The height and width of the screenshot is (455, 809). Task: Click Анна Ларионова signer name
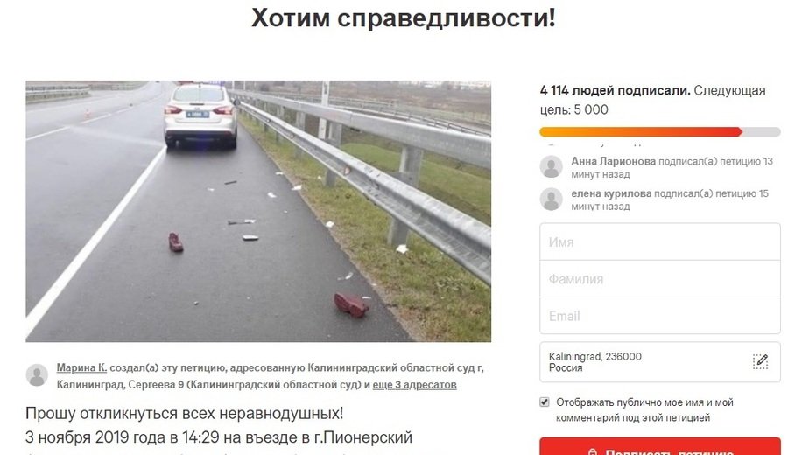(x=613, y=162)
